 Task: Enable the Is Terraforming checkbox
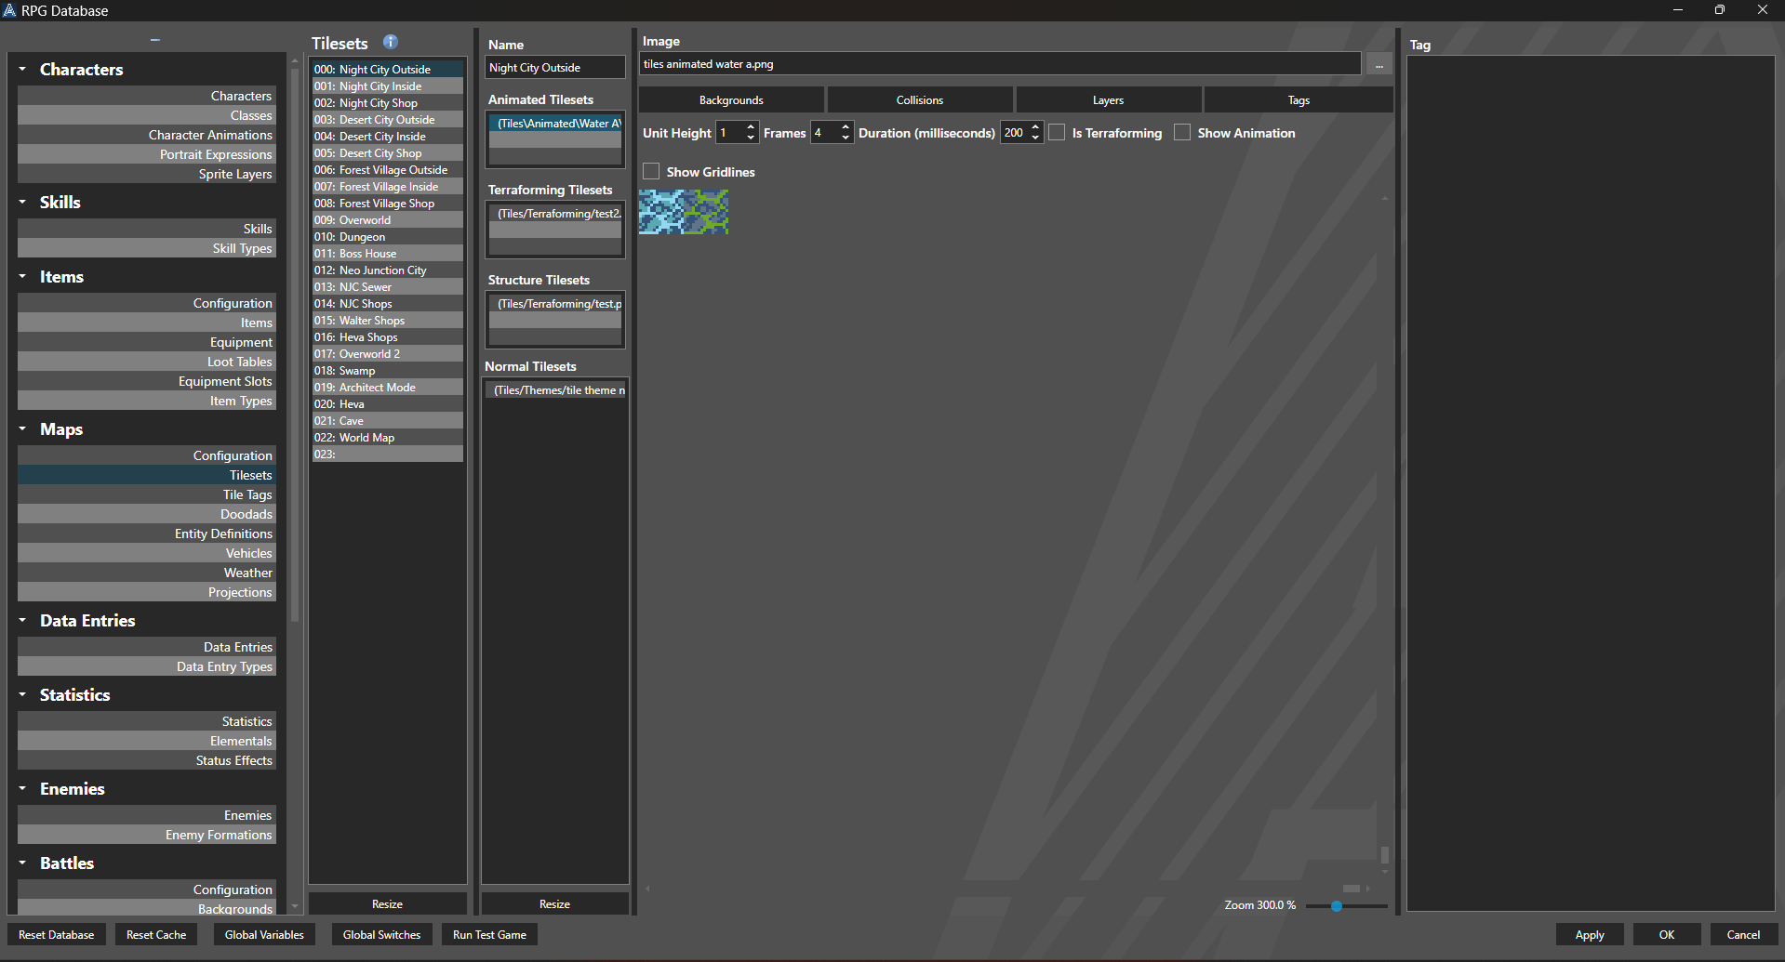click(x=1057, y=133)
